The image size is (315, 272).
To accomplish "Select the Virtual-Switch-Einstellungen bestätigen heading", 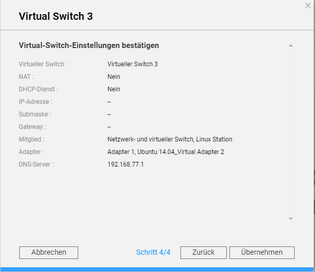I will (x=89, y=45).
